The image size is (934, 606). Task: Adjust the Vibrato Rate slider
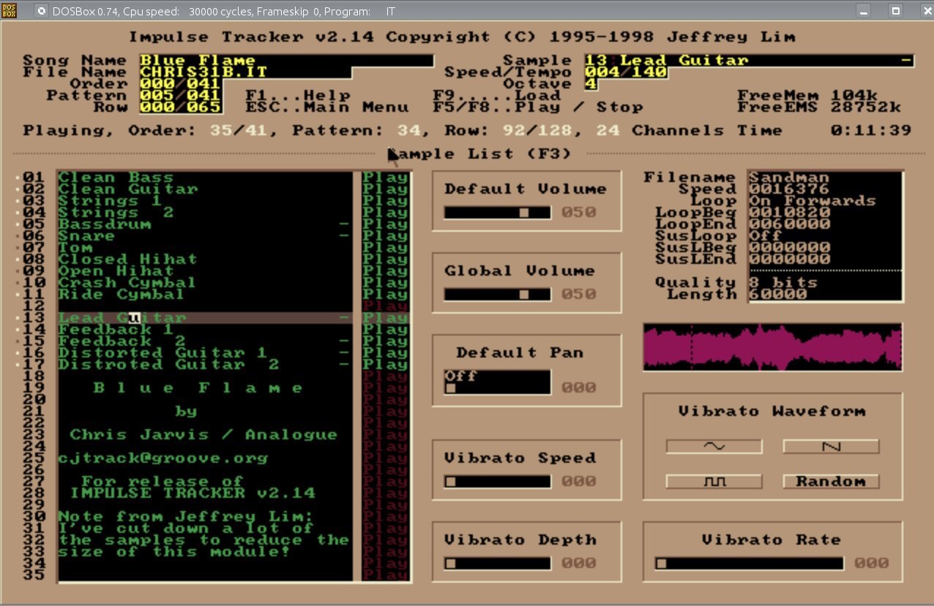point(749,564)
